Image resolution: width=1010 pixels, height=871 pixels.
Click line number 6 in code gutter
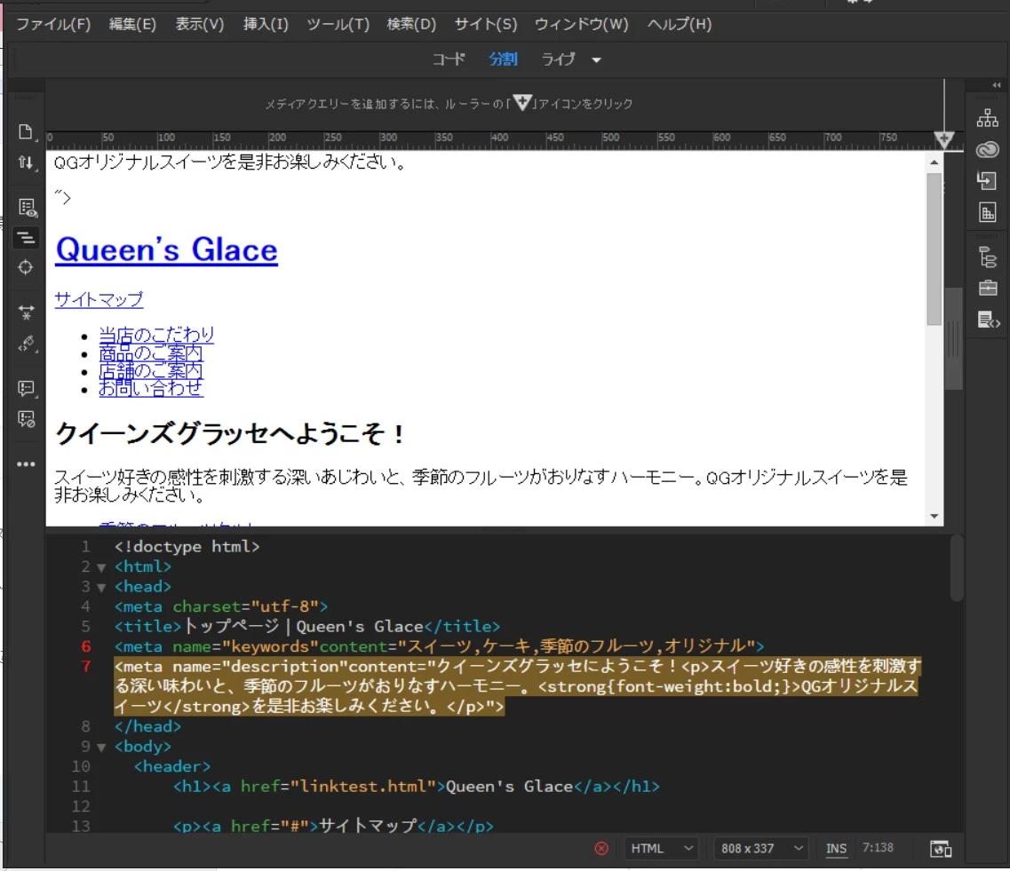point(85,646)
